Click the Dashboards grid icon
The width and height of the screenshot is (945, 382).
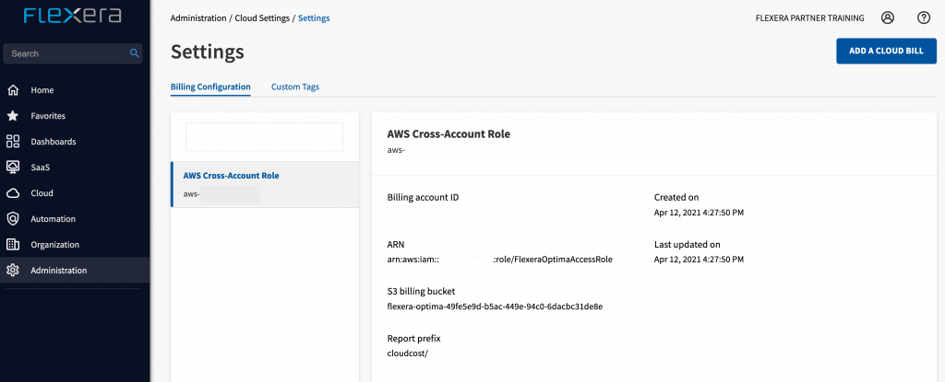point(13,142)
